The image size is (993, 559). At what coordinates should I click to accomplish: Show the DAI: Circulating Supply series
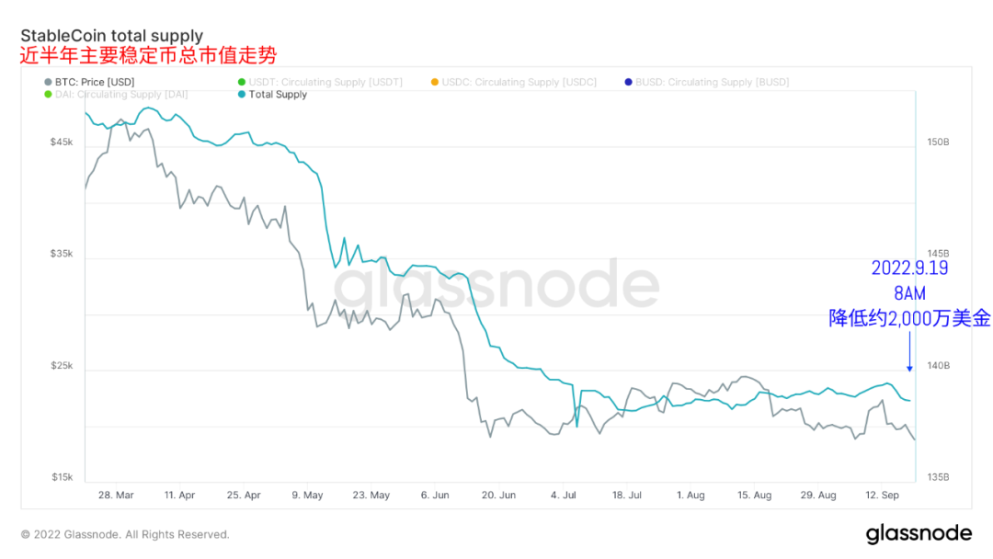click(116, 95)
